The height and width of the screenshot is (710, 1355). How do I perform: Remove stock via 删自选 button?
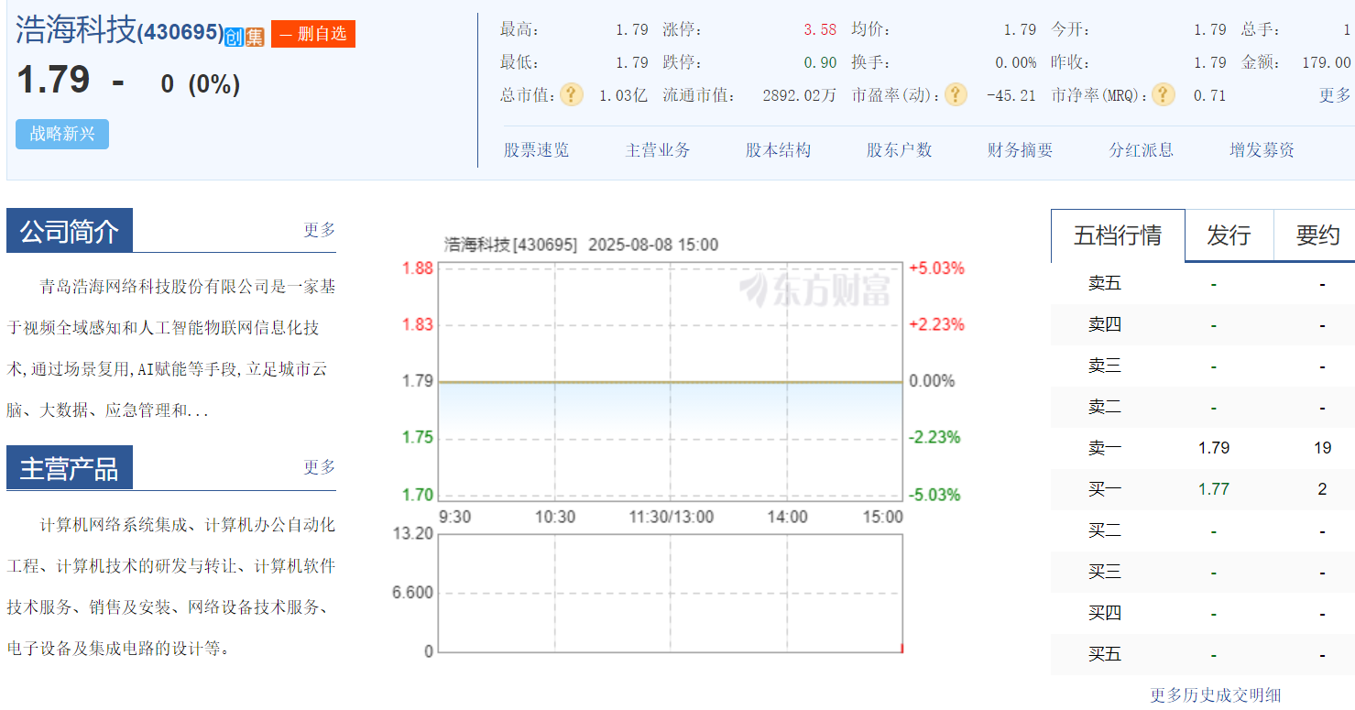click(313, 34)
